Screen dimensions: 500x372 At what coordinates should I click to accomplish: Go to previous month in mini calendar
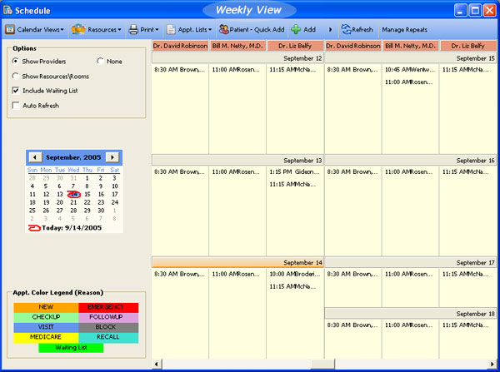tap(35, 156)
